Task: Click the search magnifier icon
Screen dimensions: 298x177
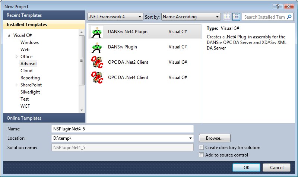Action: click(289, 17)
